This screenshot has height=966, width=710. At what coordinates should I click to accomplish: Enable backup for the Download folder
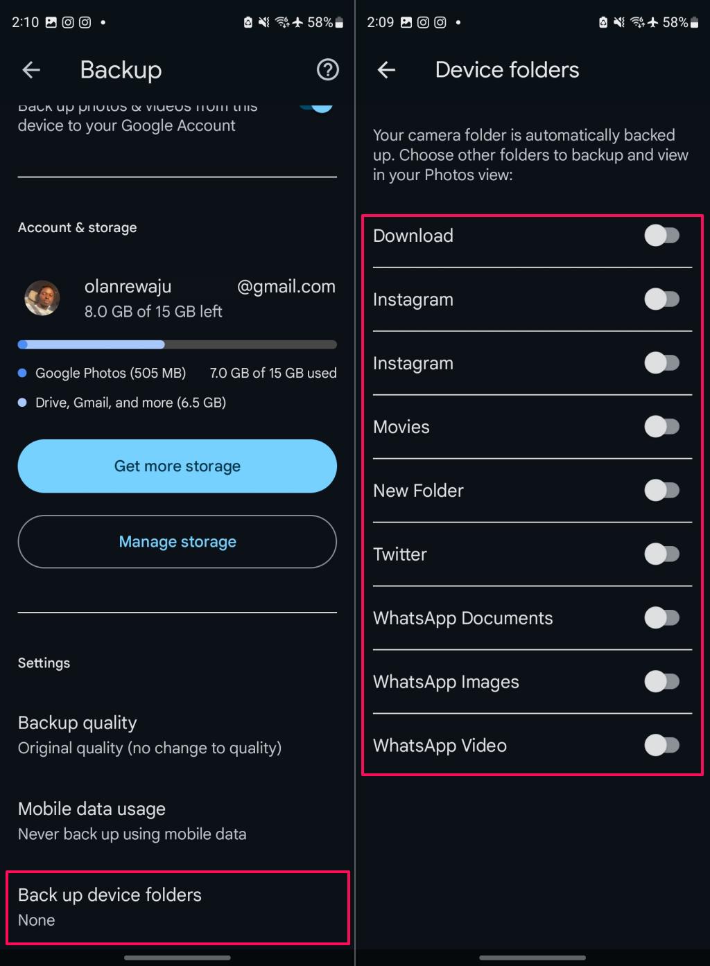pyautogui.click(x=661, y=236)
